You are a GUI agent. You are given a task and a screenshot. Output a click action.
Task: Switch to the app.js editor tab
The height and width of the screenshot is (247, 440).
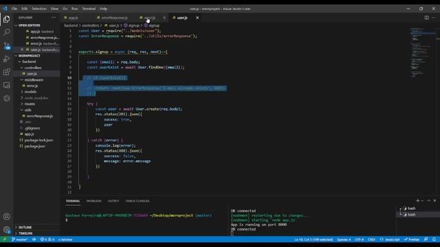(x=74, y=18)
